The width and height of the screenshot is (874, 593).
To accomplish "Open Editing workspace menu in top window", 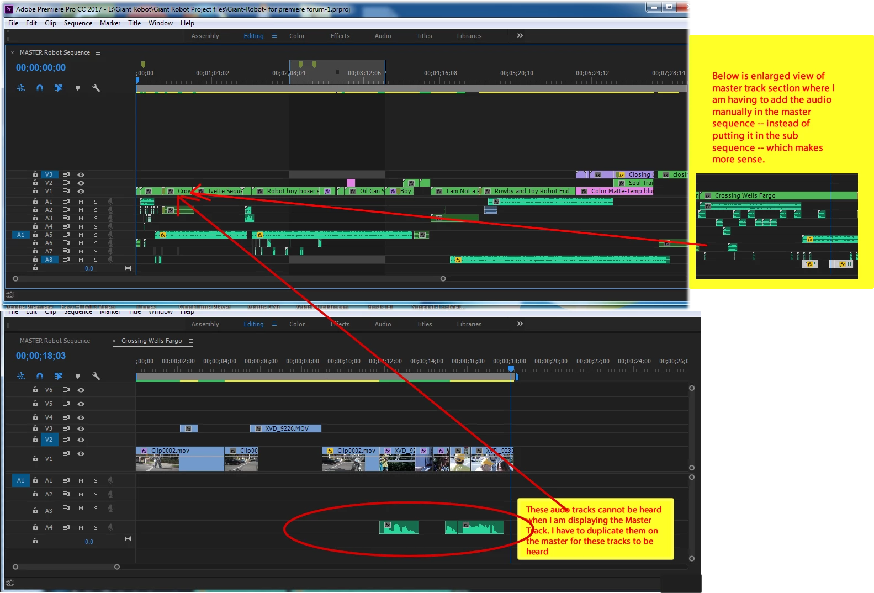I will 274,36.
